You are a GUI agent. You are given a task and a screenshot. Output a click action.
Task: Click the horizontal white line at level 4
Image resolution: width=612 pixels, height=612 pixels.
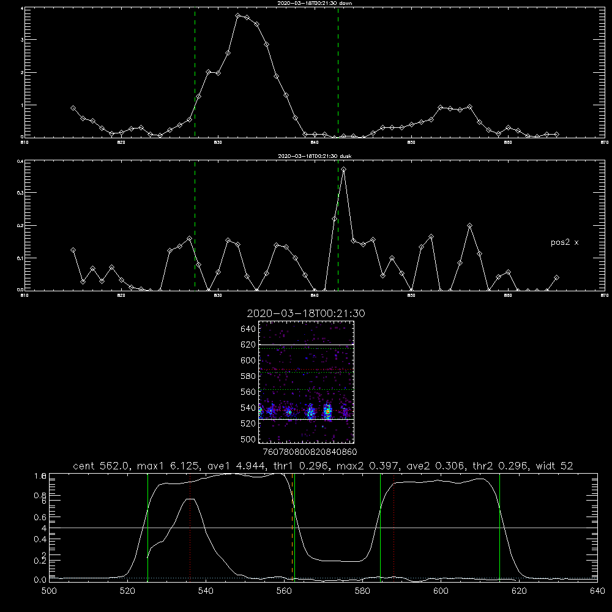pyautogui.click(x=323, y=528)
